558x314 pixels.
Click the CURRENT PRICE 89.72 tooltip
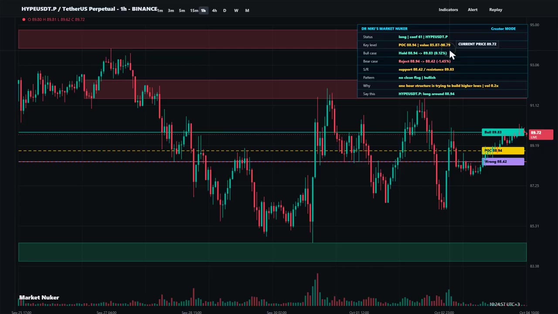coord(477,44)
